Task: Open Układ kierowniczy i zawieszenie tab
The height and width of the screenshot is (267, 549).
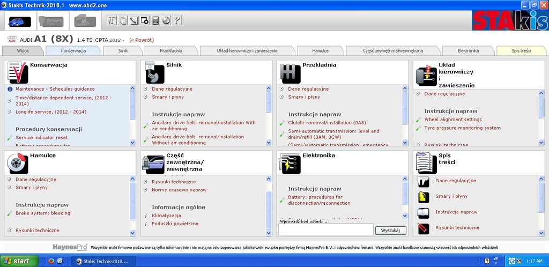Action: [x=247, y=51]
